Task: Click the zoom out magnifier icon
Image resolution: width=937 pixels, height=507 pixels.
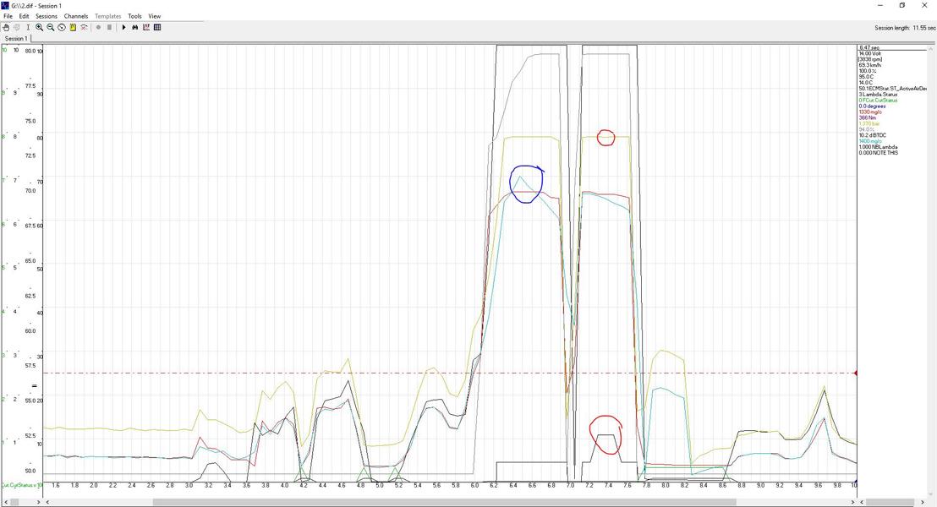Action: tap(51, 28)
